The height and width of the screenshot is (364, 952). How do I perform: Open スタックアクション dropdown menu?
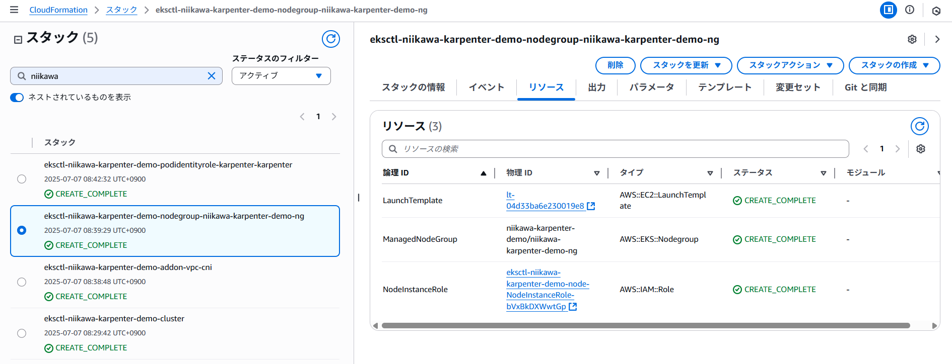click(x=790, y=65)
